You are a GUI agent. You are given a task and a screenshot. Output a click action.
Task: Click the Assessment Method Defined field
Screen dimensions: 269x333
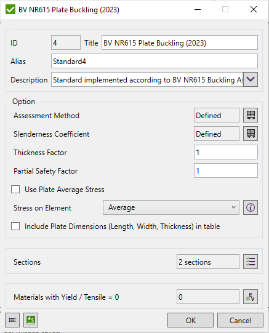[x=217, y=115]
